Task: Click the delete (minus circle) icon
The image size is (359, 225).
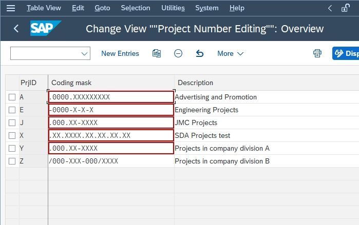Action: click(178, 53)
